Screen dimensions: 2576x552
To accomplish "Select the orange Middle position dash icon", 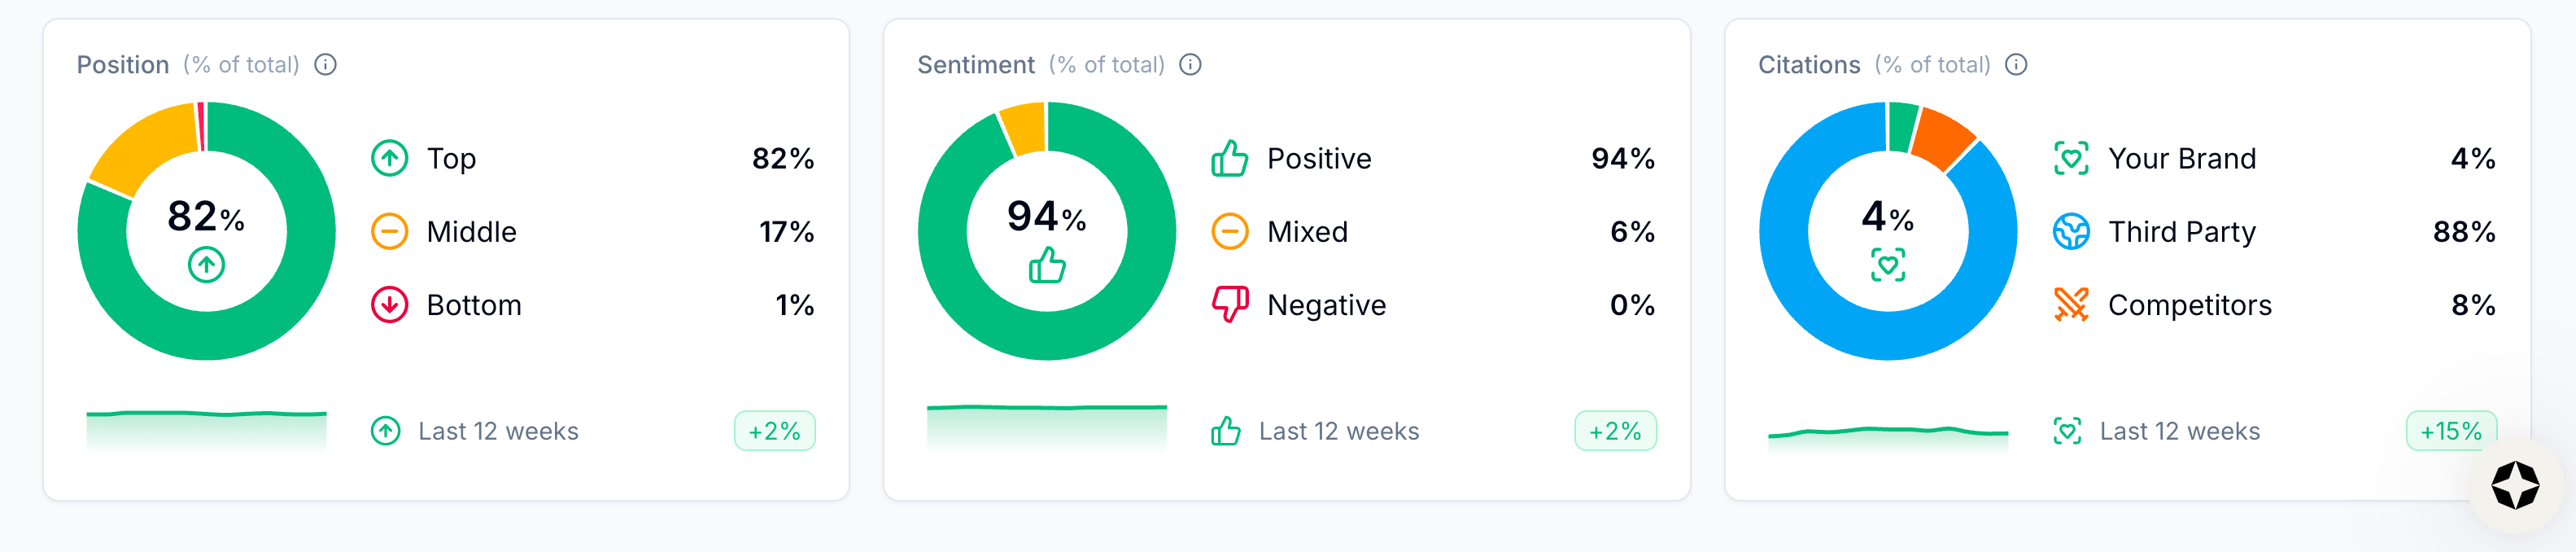I will click(390, 231).
